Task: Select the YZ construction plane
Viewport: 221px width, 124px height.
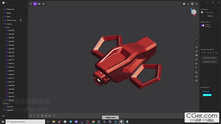Action: click(209, 53)
